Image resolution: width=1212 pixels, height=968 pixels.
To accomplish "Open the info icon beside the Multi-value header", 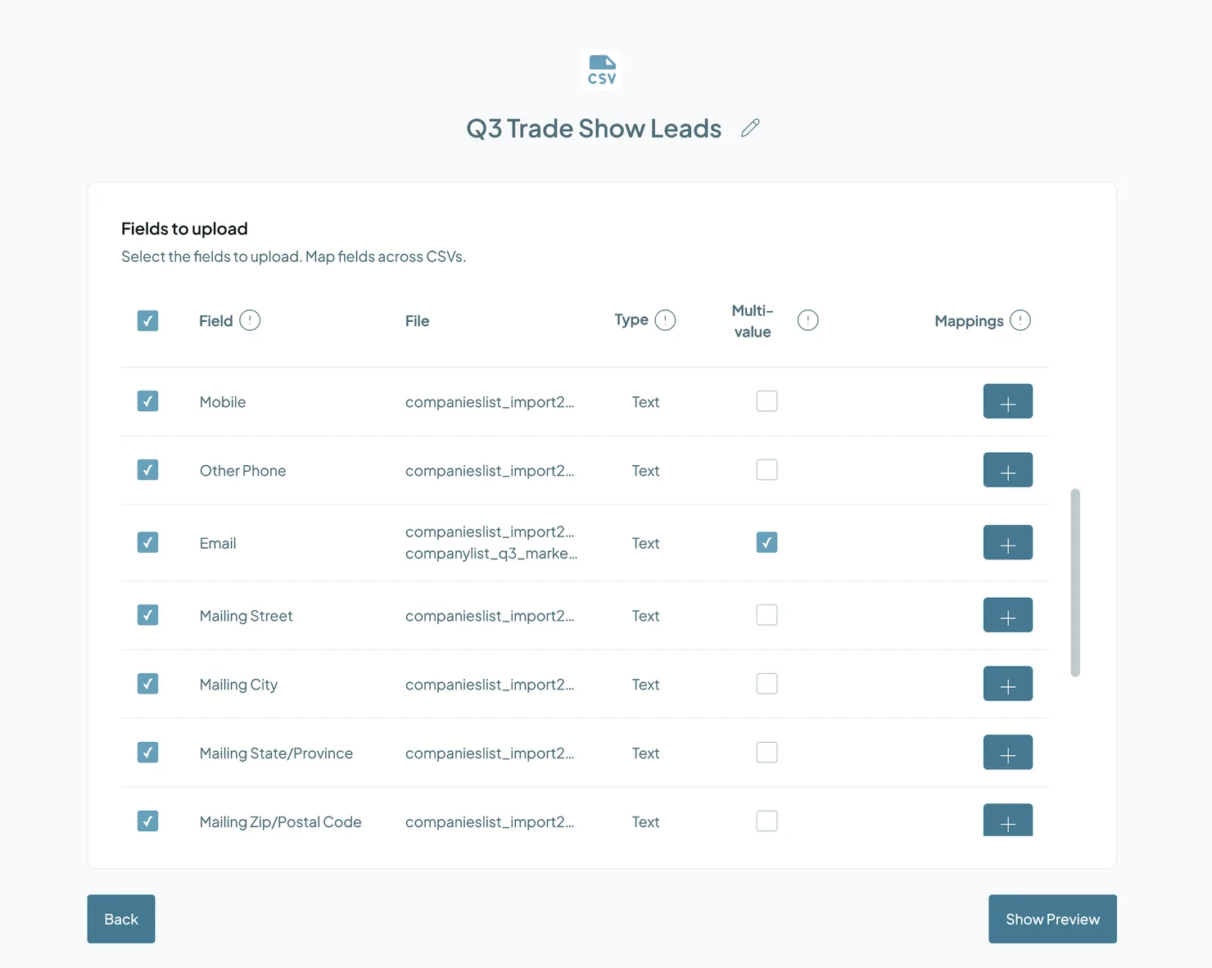I will [807, 320].
